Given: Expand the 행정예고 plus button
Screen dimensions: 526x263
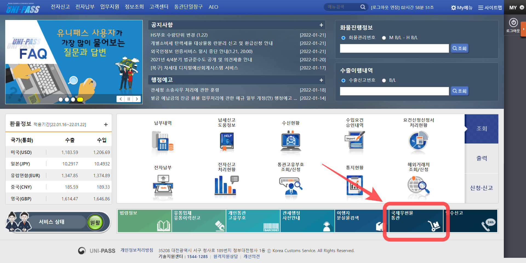Looking at the screenshot, I should click(321, 80).
